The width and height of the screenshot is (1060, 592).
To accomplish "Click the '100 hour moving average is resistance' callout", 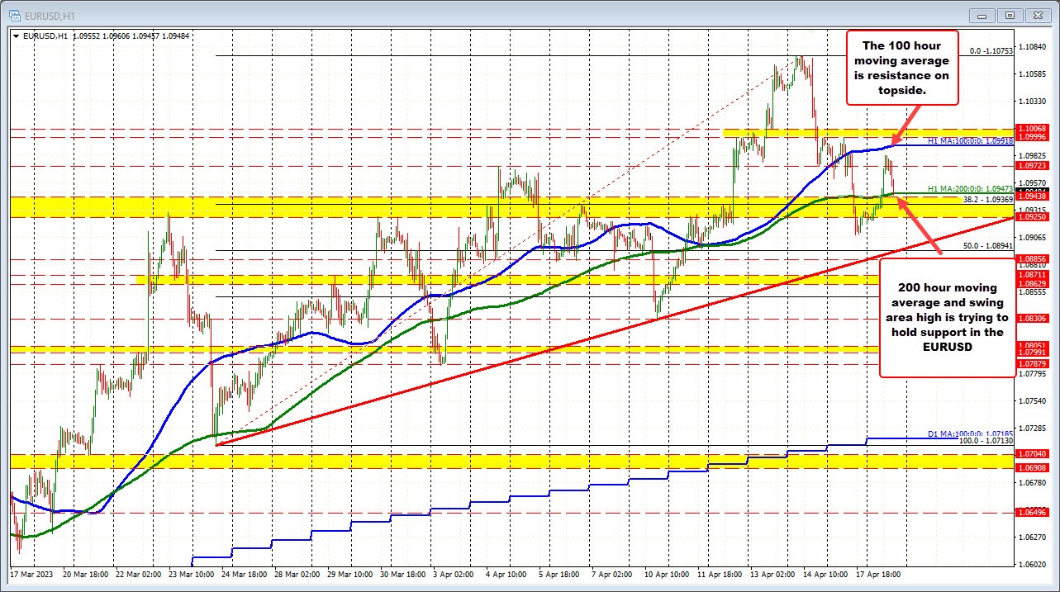I will click(902, 68).
